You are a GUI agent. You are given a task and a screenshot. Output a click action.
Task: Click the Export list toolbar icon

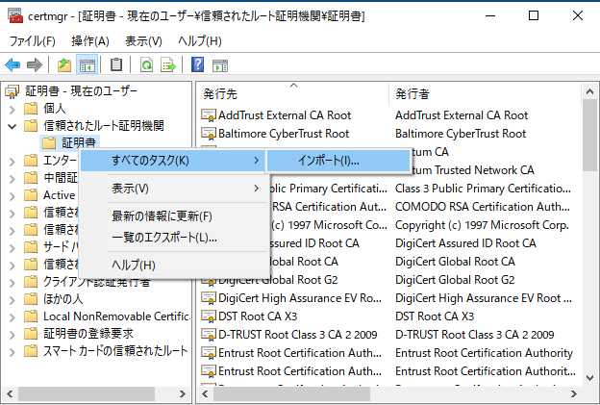tap(167, 65)
